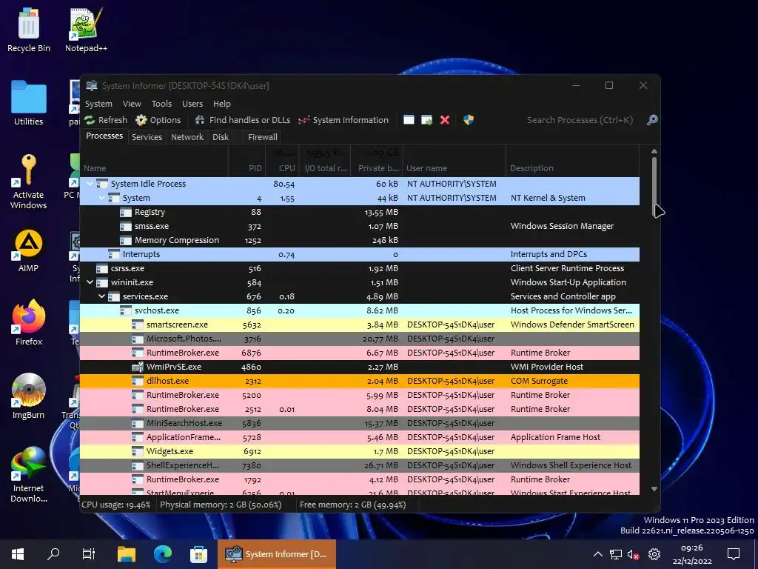
Task: Collapse the System tree node
Action: [102, 198]
